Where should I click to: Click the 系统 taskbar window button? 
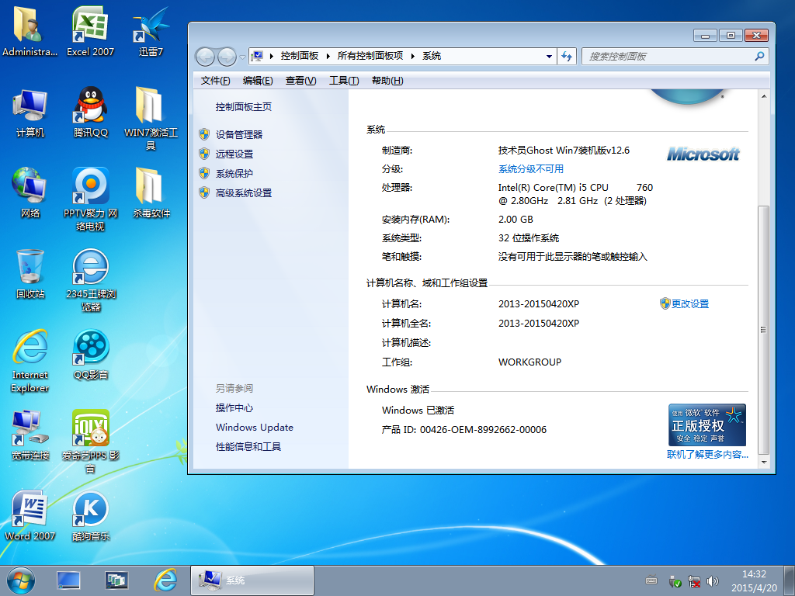(x=252, y=580)
